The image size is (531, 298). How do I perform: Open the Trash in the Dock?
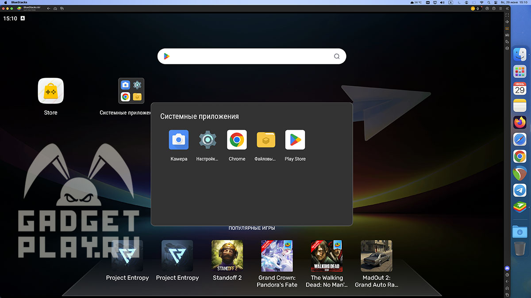[519, 248]
